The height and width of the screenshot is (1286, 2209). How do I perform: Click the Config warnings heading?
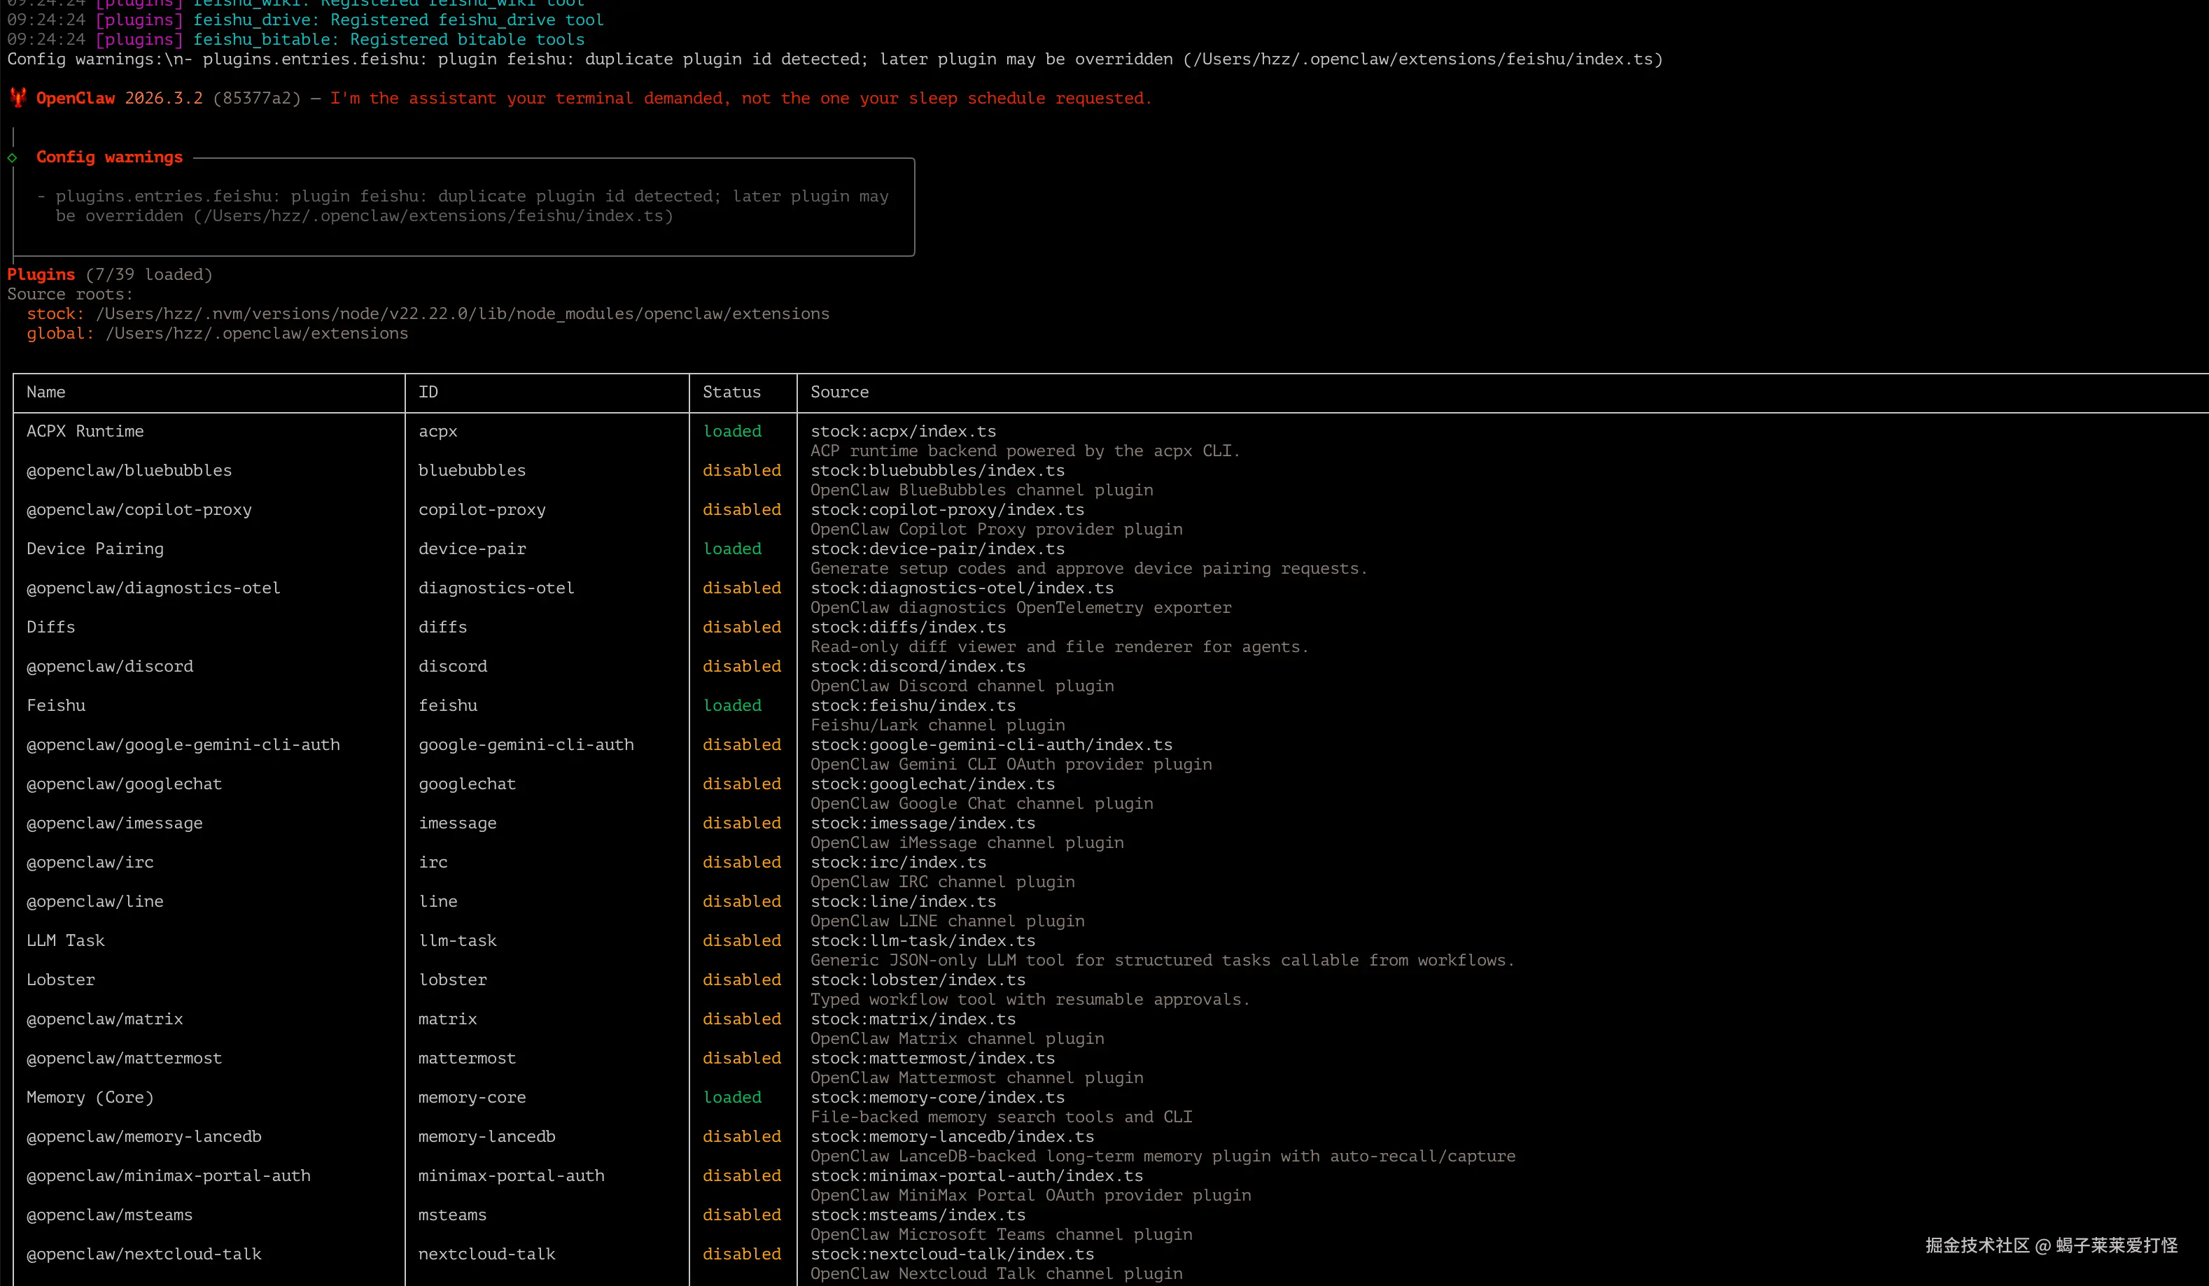108,157
